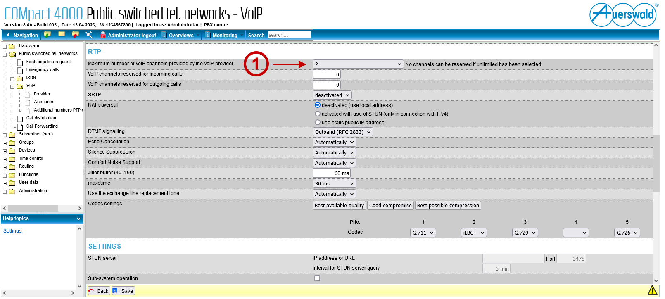Open the maxptime 30 ms dropdown
The width and height of the screenshot is (665, 299).
(335, 183)
